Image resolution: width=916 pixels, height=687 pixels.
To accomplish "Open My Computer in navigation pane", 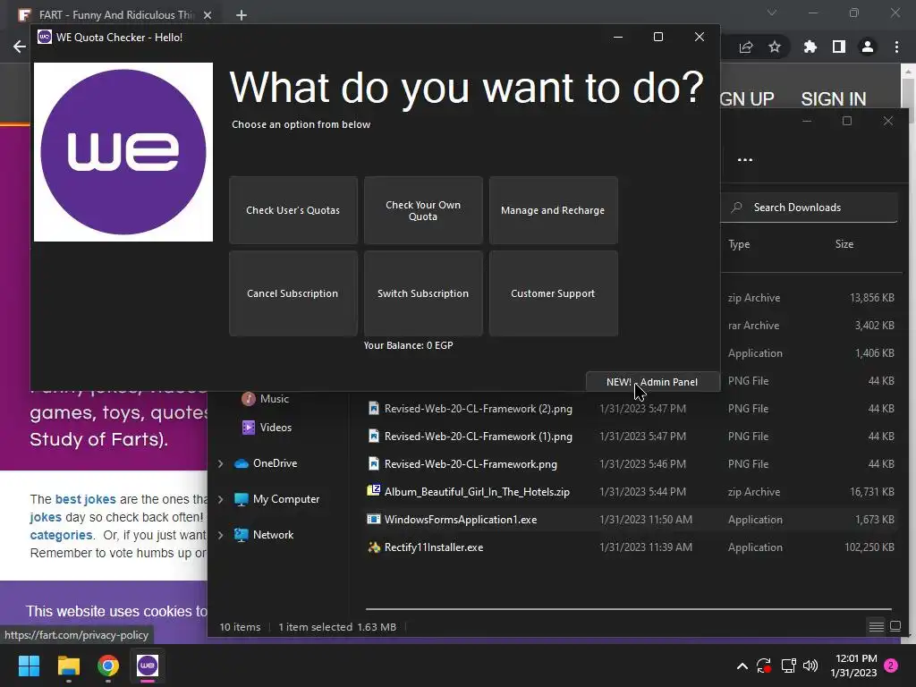I will point(277,499).
